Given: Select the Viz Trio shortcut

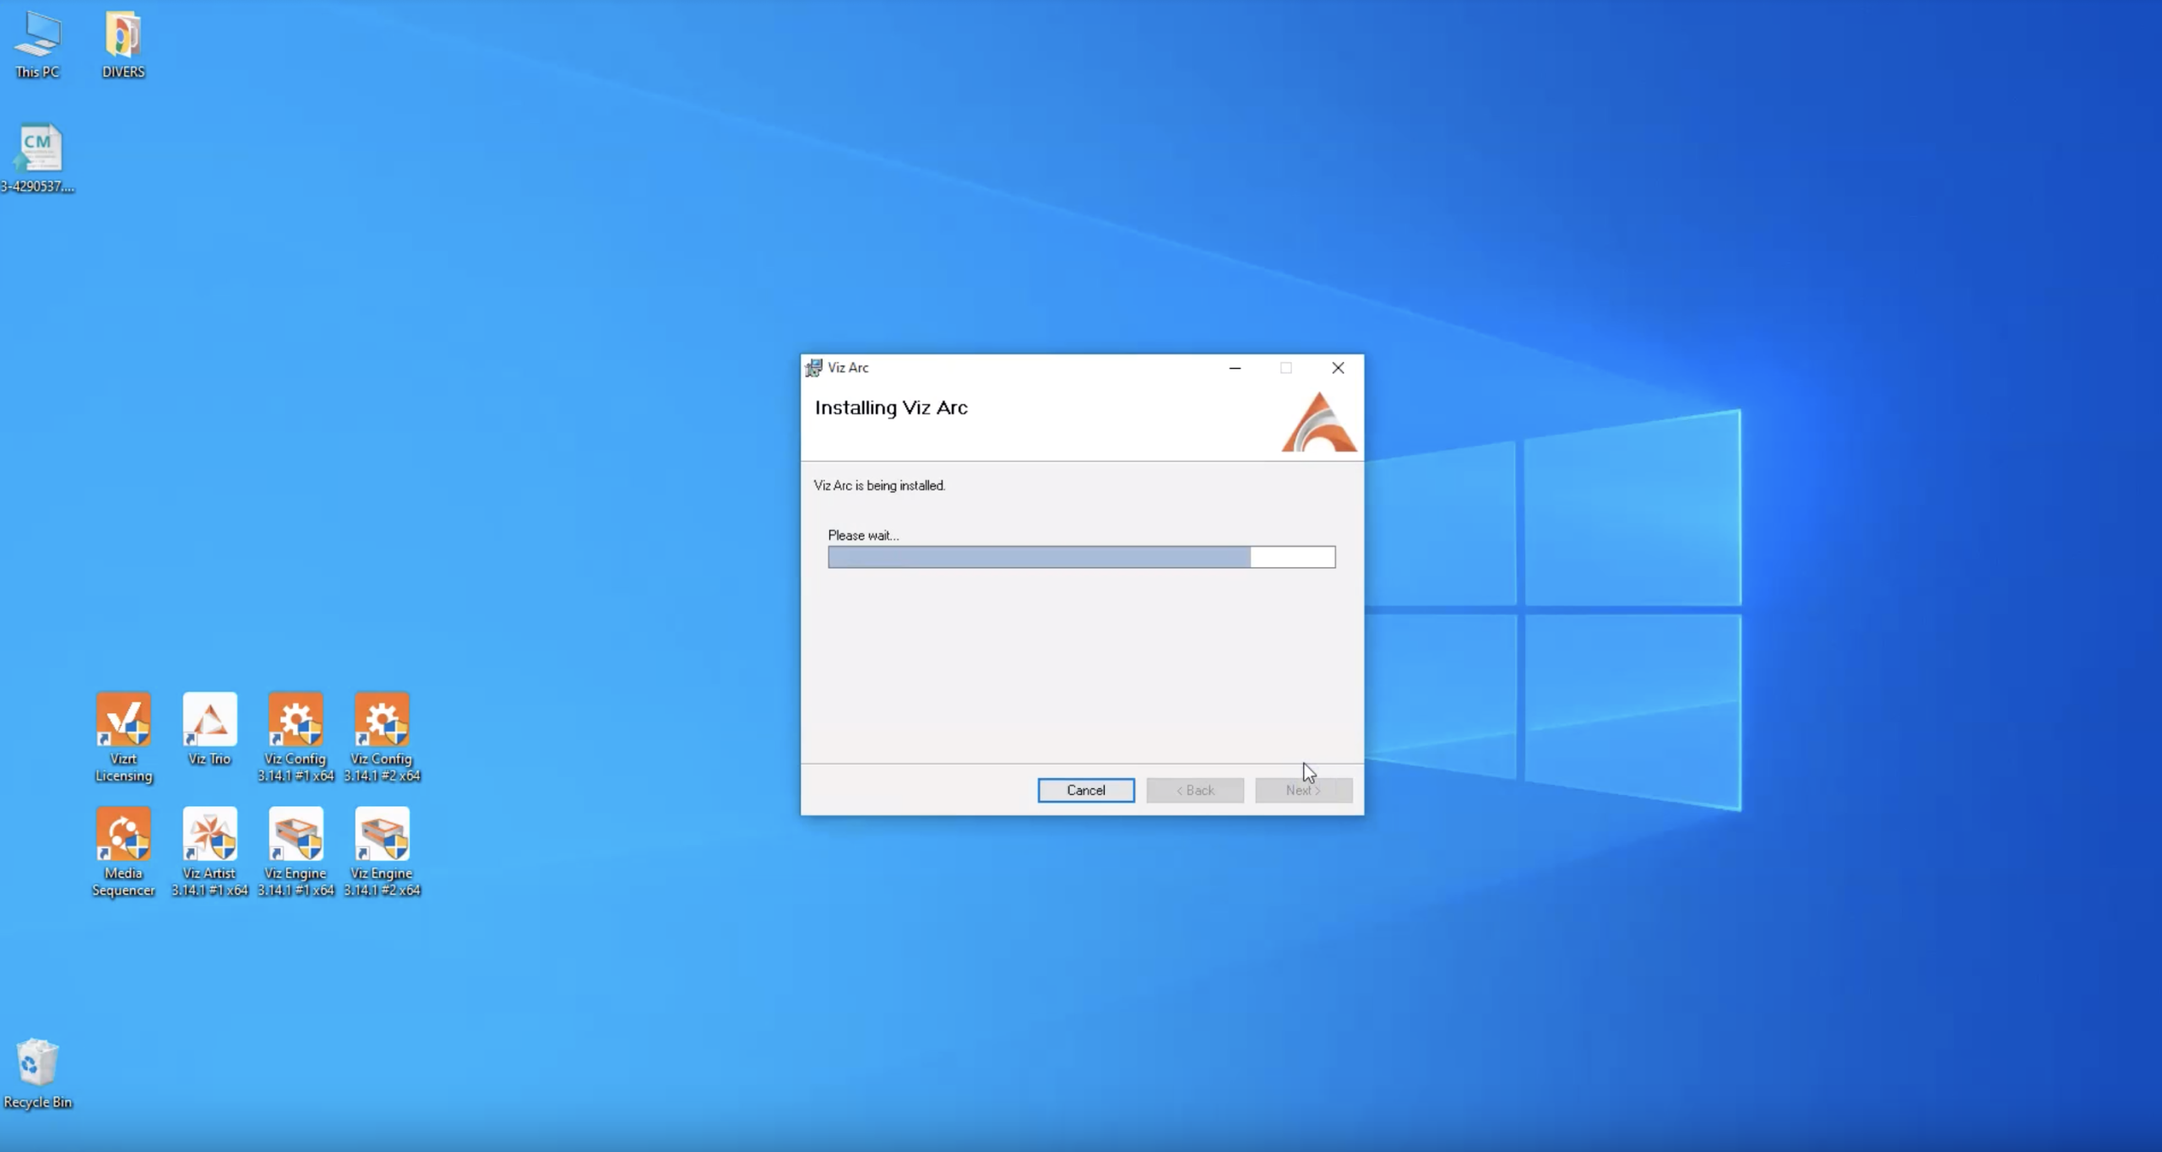Looking at the screenshot, I should pyautogui.click(x=209, y=721).
